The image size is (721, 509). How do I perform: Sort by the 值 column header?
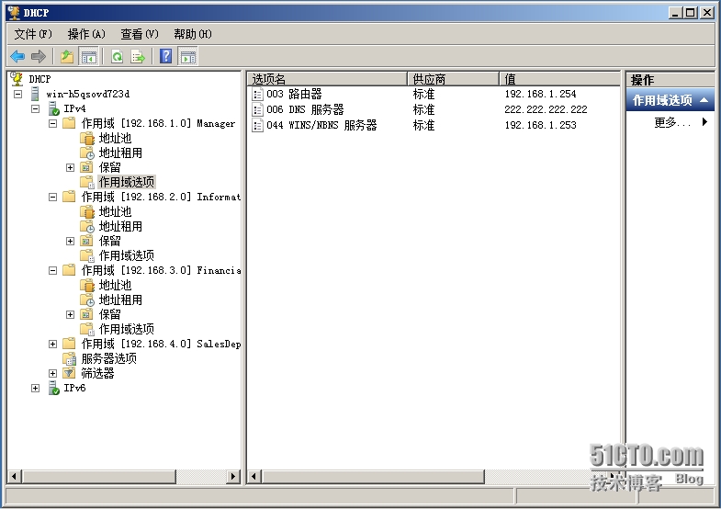click(x=559, y=79)
